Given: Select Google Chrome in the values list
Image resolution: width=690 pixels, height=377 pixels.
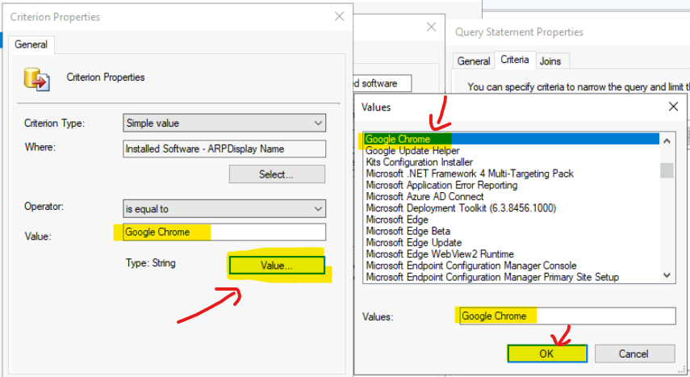Looking at the screenshot, I should click(512, 139).
